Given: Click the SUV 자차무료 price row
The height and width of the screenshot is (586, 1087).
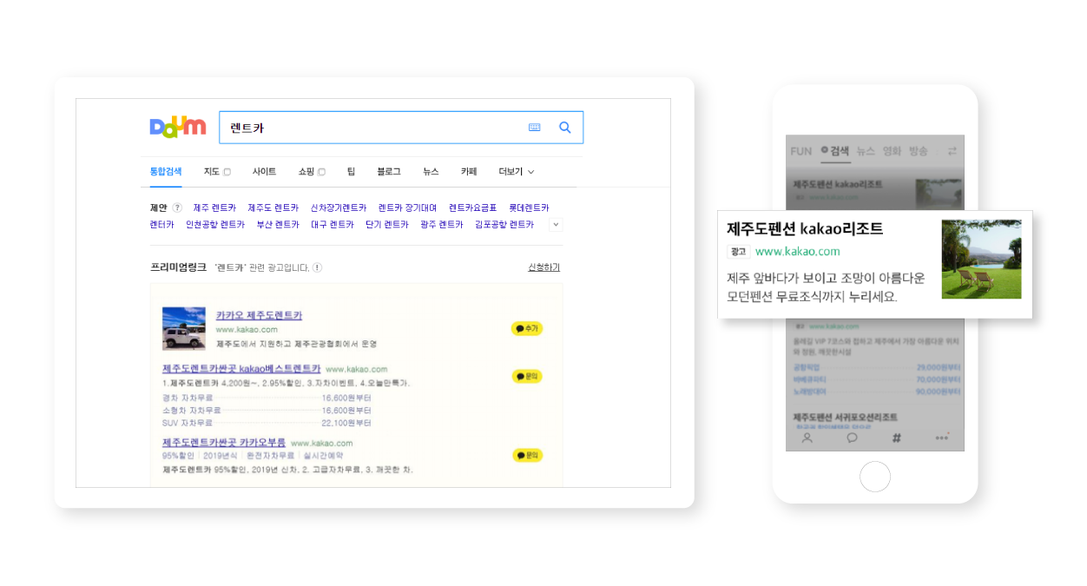Looking at the screenshot, I should click(267, 423).
